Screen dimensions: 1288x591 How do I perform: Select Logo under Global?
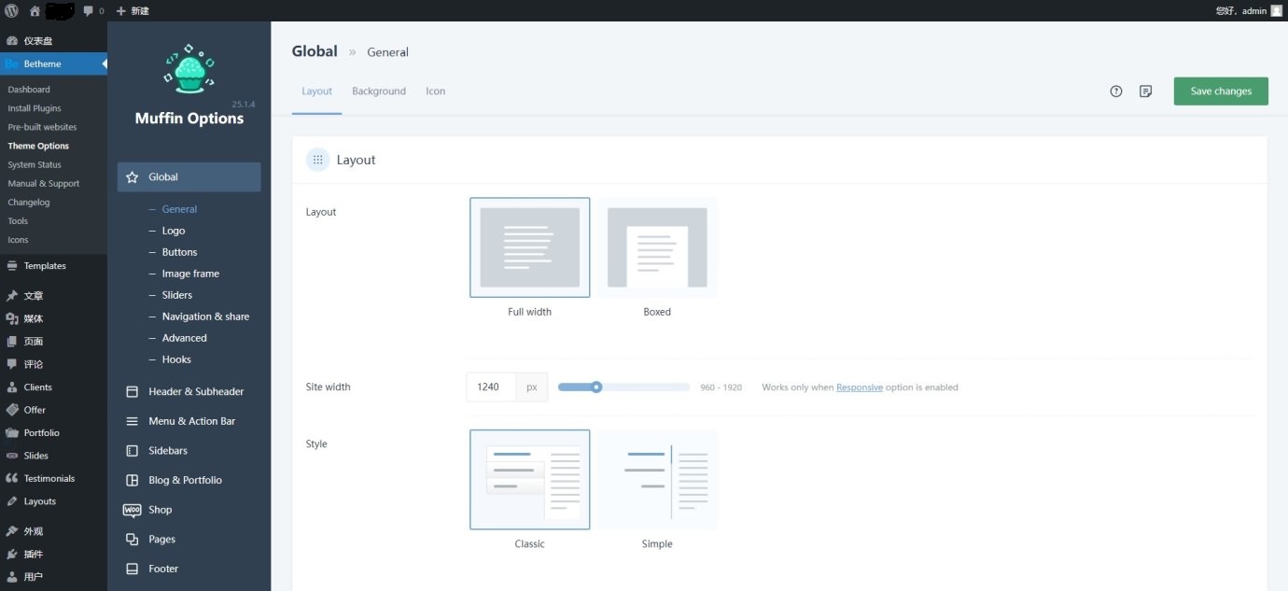[174, 231]
